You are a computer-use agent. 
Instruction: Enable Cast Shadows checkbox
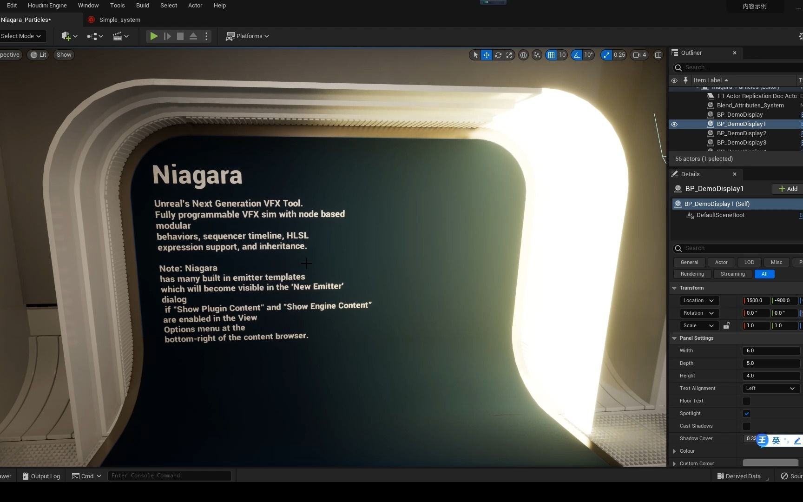pyautogui.click(x=747, y=426)
